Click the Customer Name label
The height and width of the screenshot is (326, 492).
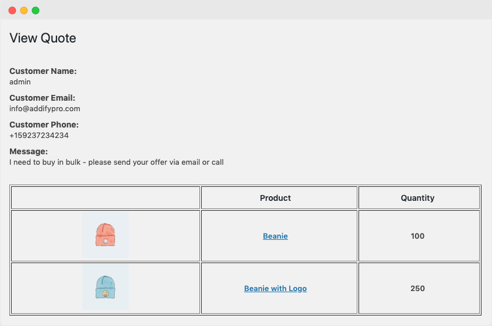click(x=43, y=71)
